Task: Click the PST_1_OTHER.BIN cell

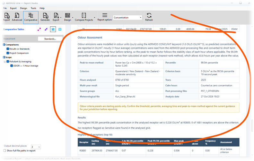Action: 219,91
